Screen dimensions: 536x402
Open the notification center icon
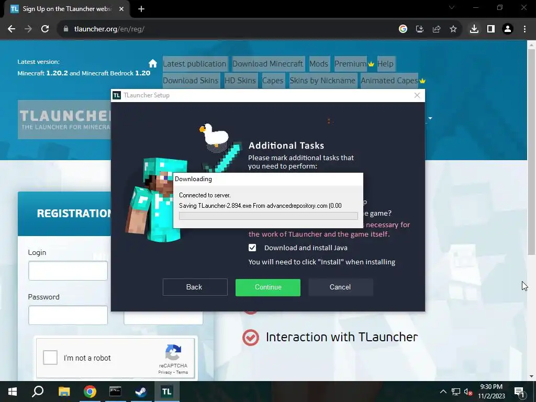pyautogui.click(x=520, y=392)
